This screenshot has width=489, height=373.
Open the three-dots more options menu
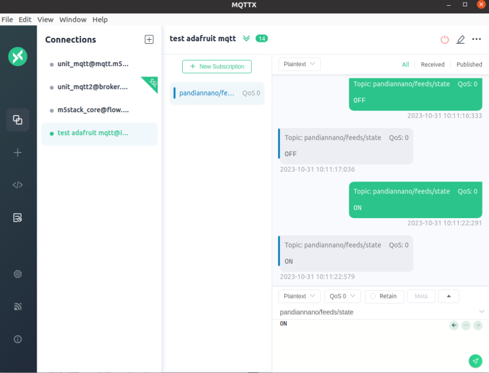476,39
